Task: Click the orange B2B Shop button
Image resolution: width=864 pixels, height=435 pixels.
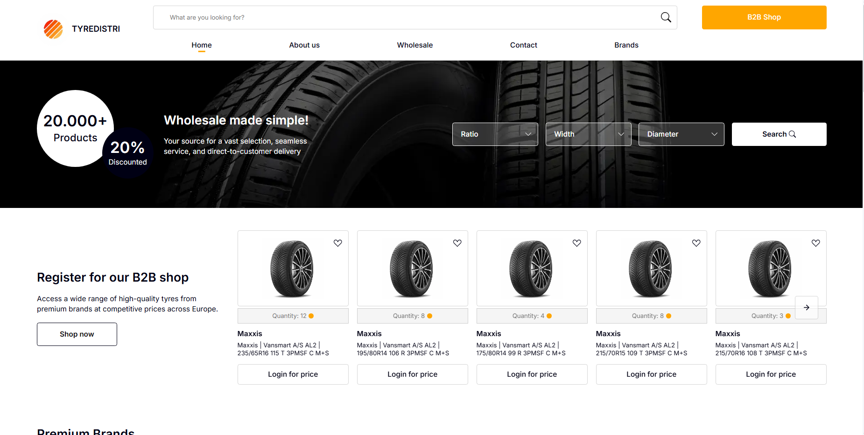Action: tap(764, 17)
